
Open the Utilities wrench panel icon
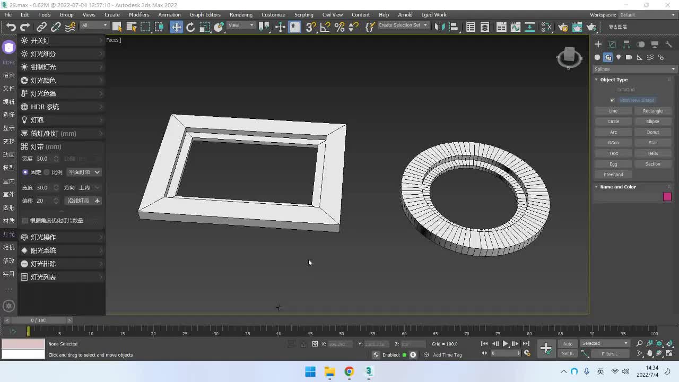click(669, 45)
